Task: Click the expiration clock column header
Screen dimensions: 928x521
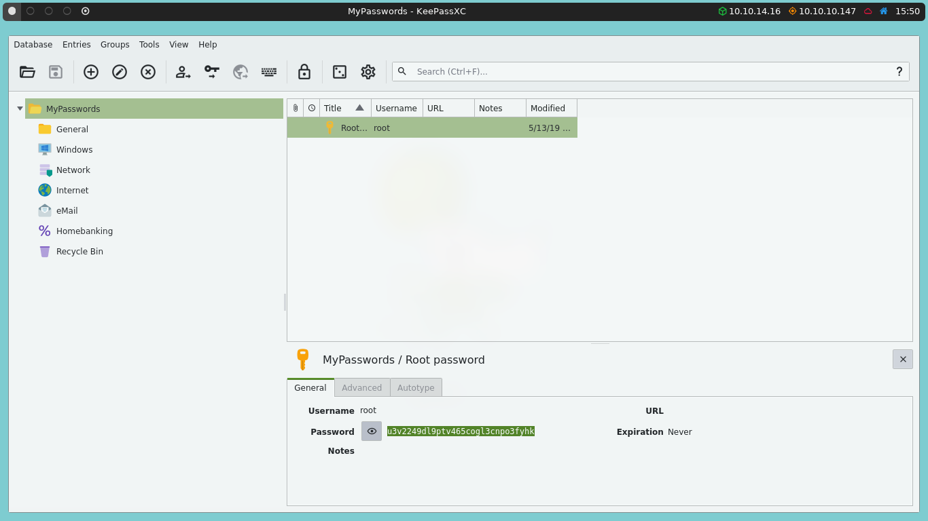Action: click(312, 108)
